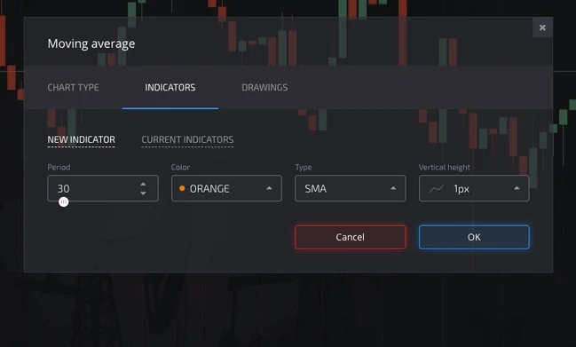
Task: Click into the Period input field
Action: coord(103,188)
